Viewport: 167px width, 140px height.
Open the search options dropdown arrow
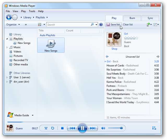point(96,25)
